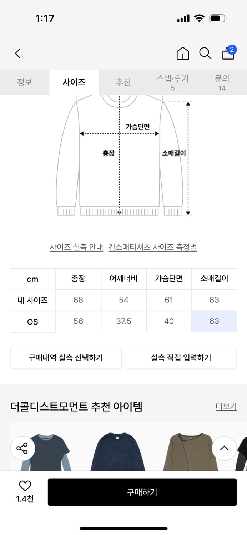
Task: Open the 추천 tab
Action: pyautogui.click(x=123, y=82)
